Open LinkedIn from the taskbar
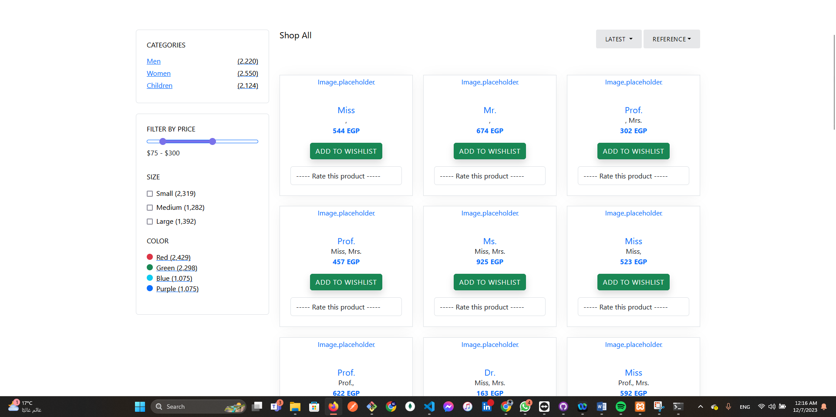836x417 pixels. click(x=486, y=407)
